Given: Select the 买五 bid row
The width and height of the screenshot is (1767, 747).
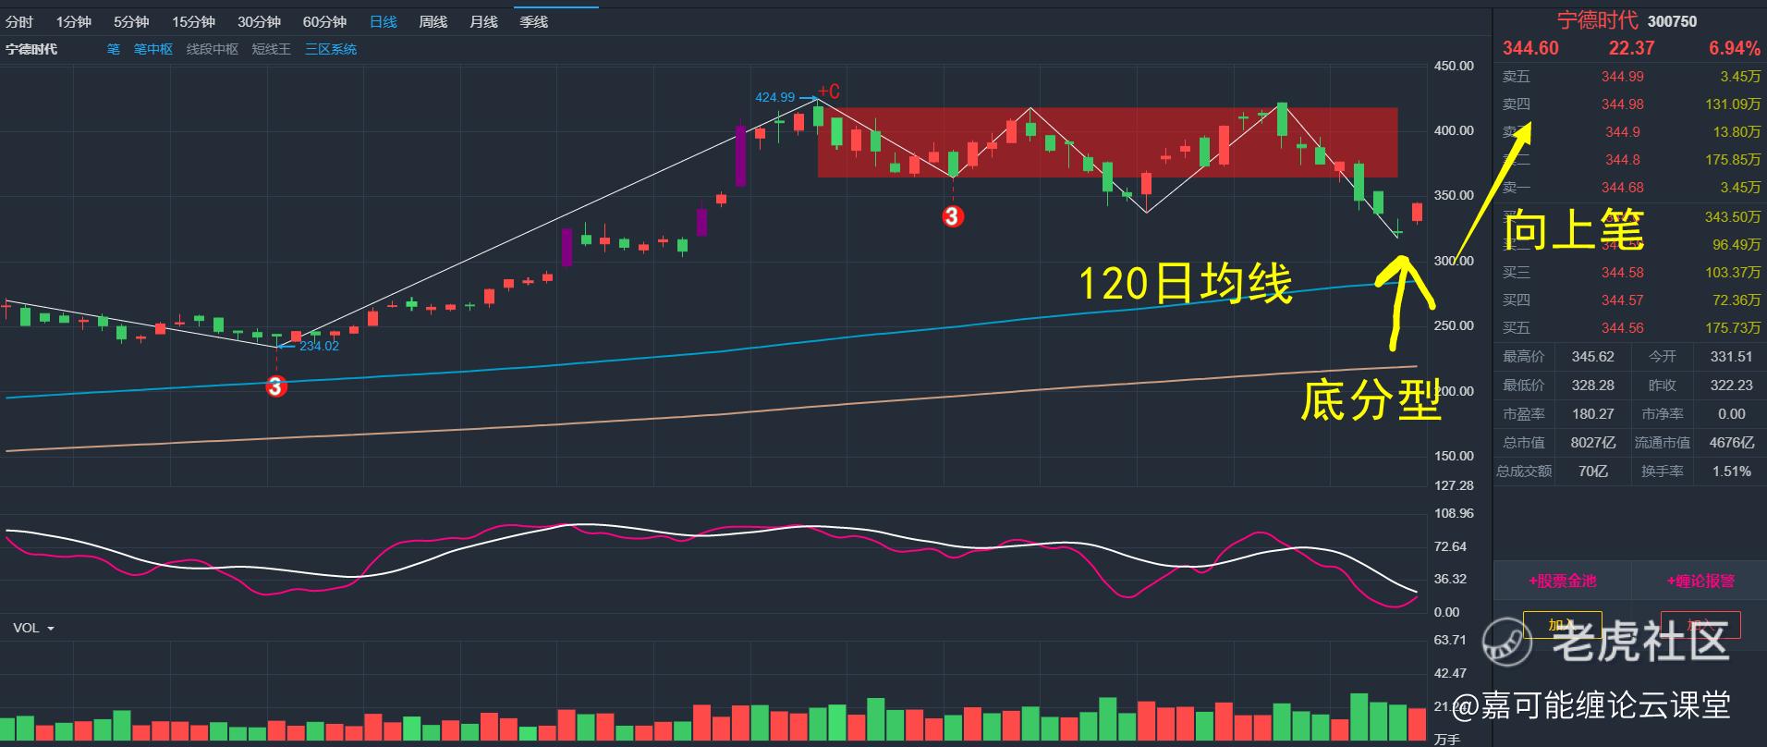Looking at the screenshot, I should tap(1631, 328).
